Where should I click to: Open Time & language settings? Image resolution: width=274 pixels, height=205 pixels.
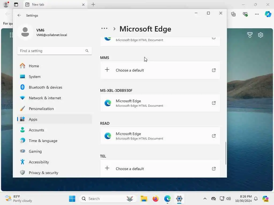pyautogui.click(x=55, y=141)
